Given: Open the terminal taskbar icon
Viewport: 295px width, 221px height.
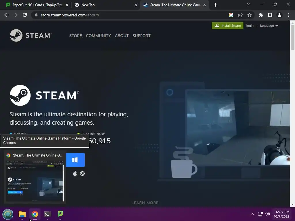Looking at the screenshot, I should tap(48, 214).
